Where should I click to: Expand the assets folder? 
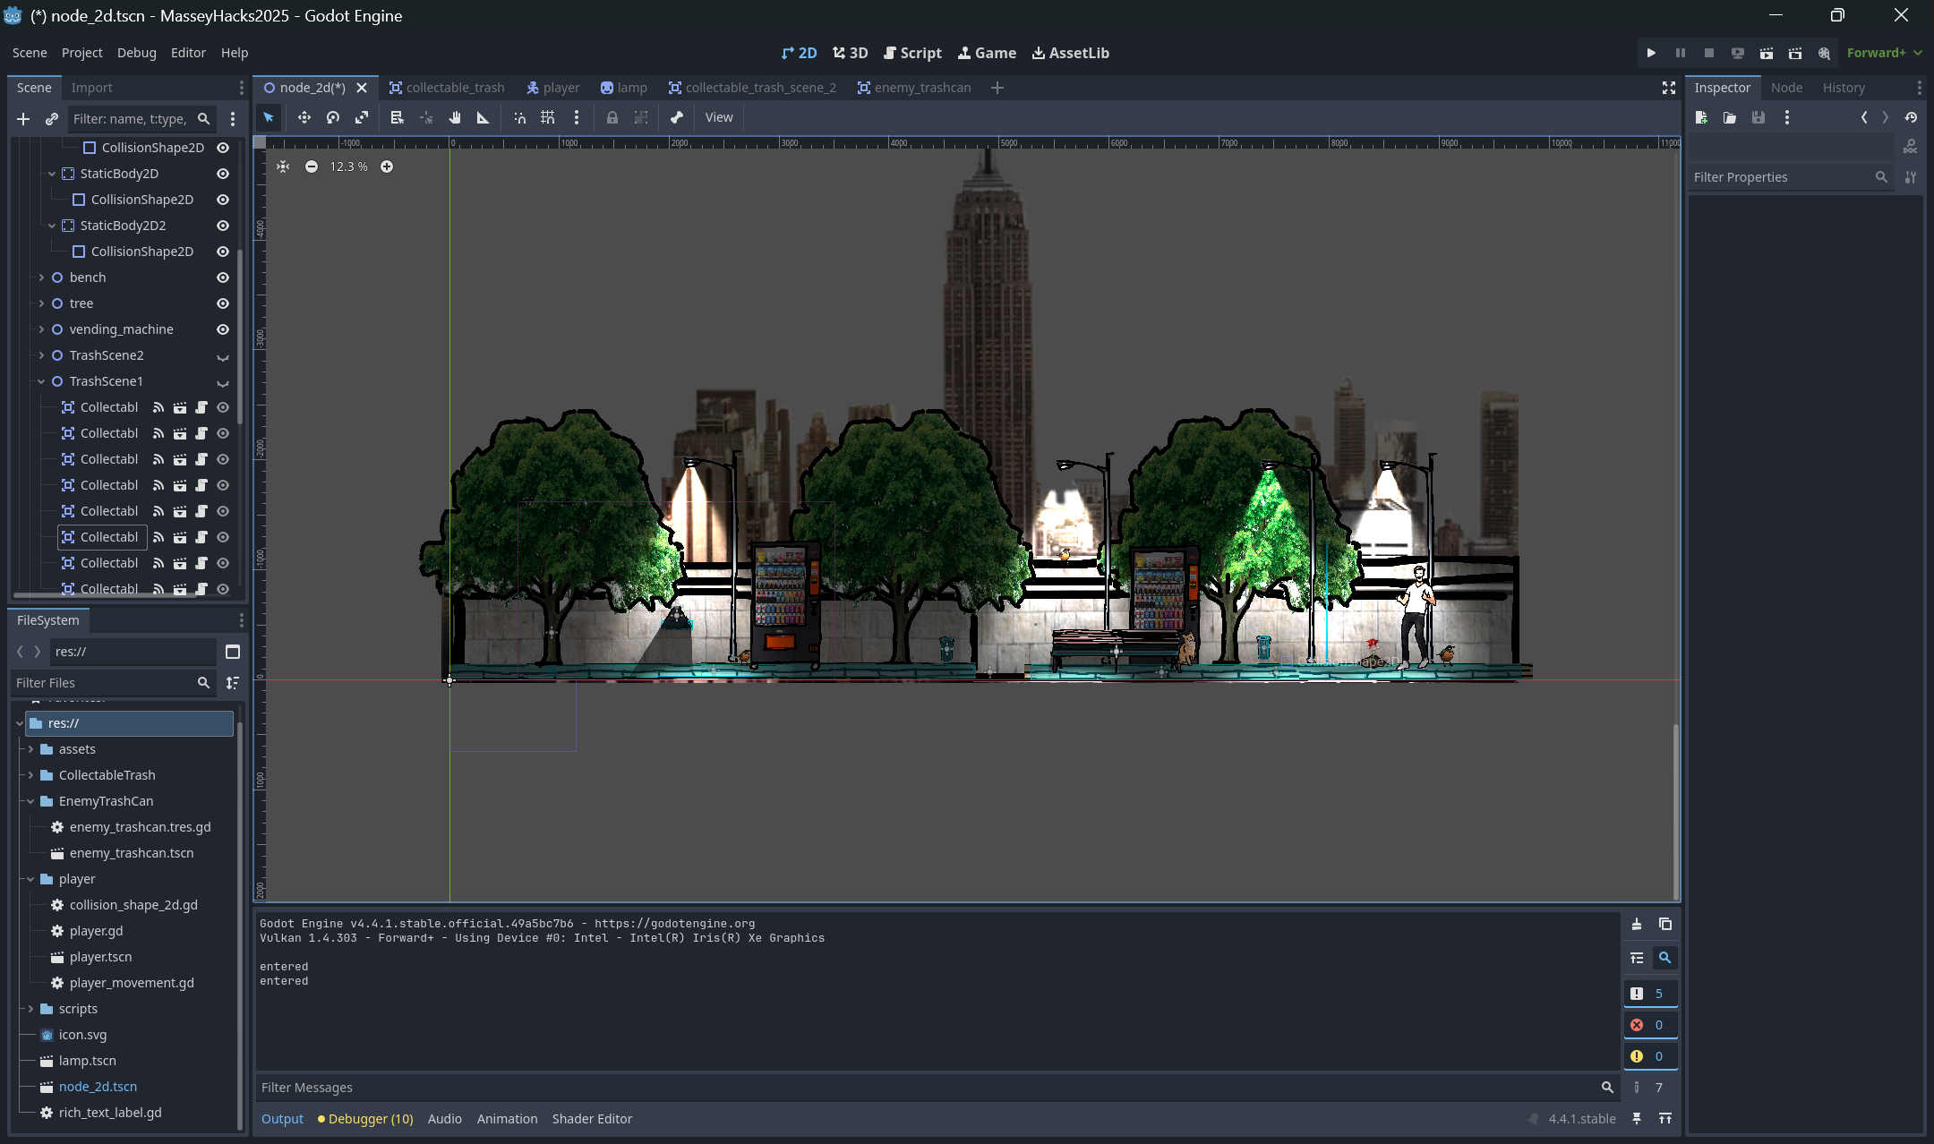pyautogui.click(x=30, y=749)
